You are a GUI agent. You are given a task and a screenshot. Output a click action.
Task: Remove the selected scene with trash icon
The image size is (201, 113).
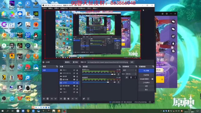point(47,99)
